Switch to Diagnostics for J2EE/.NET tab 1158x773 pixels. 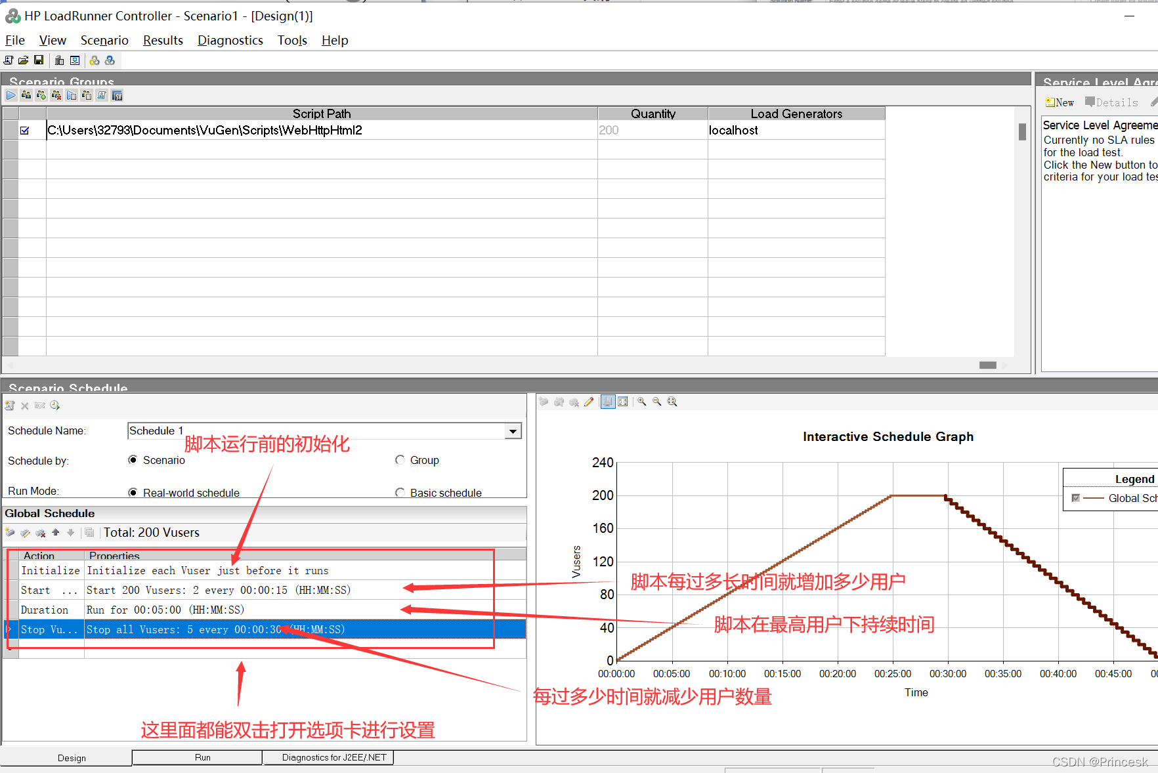pos(328,757)
